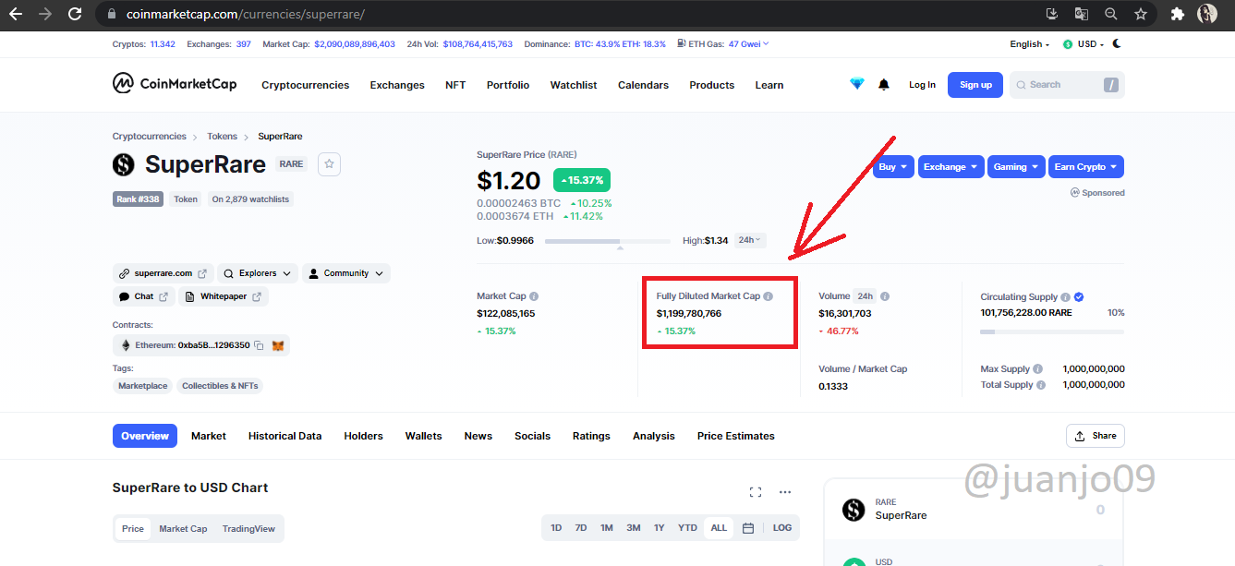
Task: Toggle the chart LOG scale
Action: point(782,528)
